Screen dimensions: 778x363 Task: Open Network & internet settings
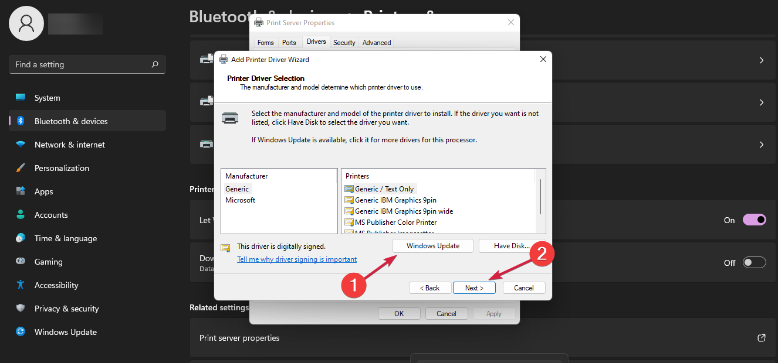(87, 145)
